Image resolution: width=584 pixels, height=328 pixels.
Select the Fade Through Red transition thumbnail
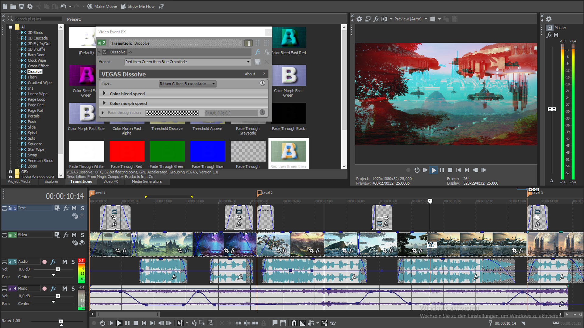127,151
